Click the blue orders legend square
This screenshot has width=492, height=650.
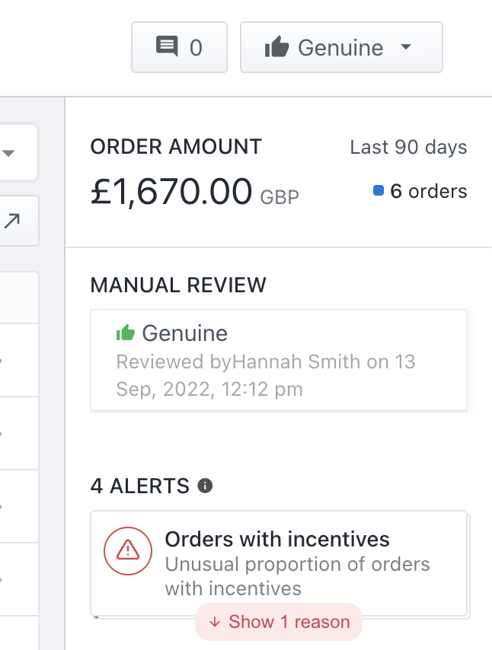click(x=378, y=191)
